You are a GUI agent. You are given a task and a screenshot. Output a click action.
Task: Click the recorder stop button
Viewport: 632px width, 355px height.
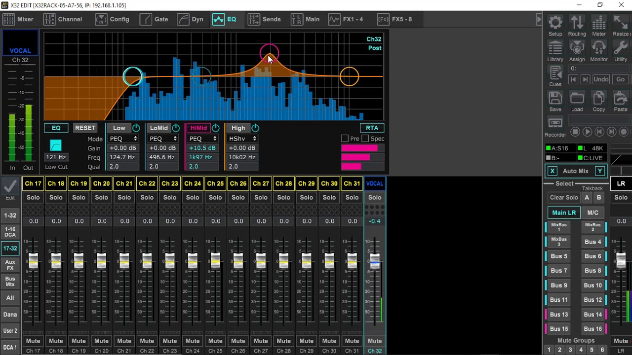coord(575,132)
